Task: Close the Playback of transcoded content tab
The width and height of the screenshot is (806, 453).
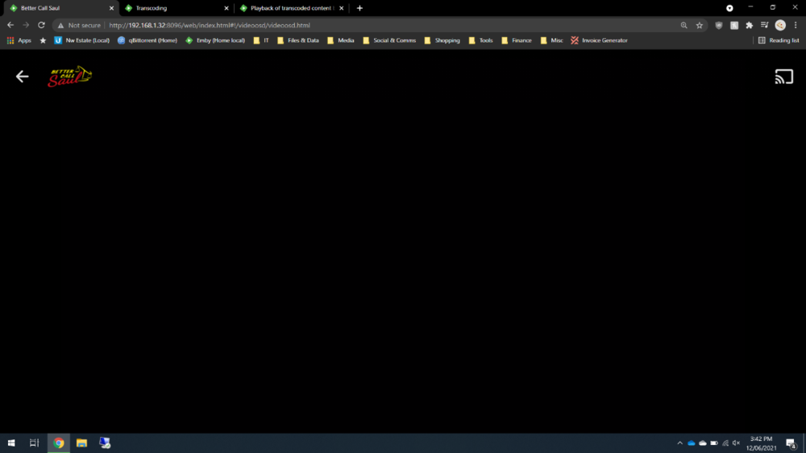Action: tap(341, 8)
